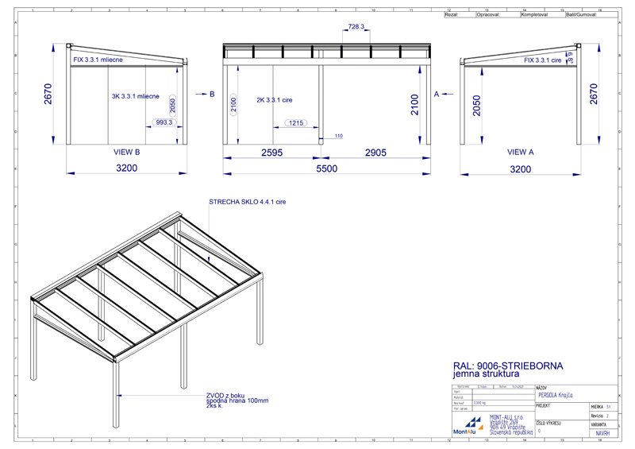Click the '3200' dimension under VIEW B

click(x=127, y=168)
